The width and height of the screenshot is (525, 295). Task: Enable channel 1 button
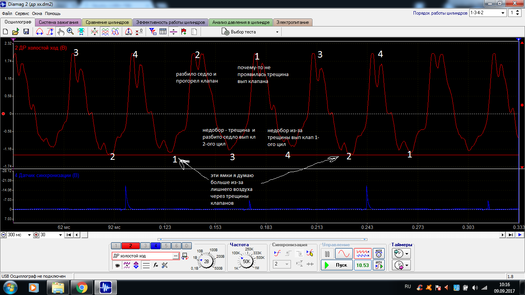(x=116, y=246)
